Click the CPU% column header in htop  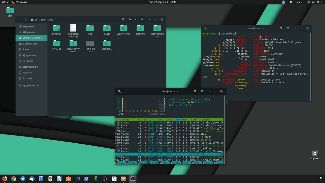(x=177, y=119)
